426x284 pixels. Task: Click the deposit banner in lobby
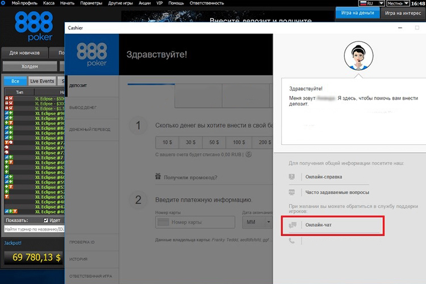coord(227,16)
